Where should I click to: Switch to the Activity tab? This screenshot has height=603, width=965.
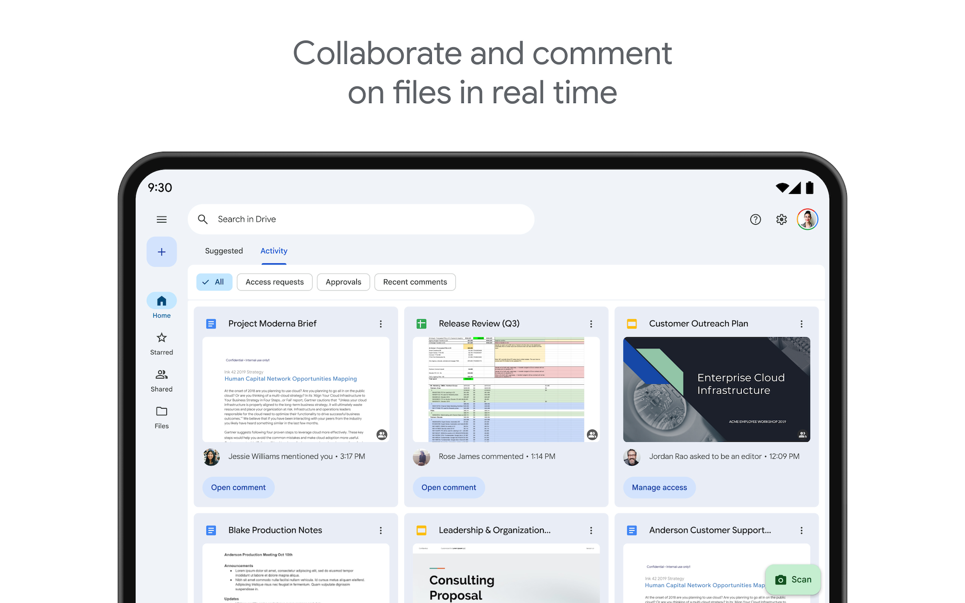(x=273, y=251)
